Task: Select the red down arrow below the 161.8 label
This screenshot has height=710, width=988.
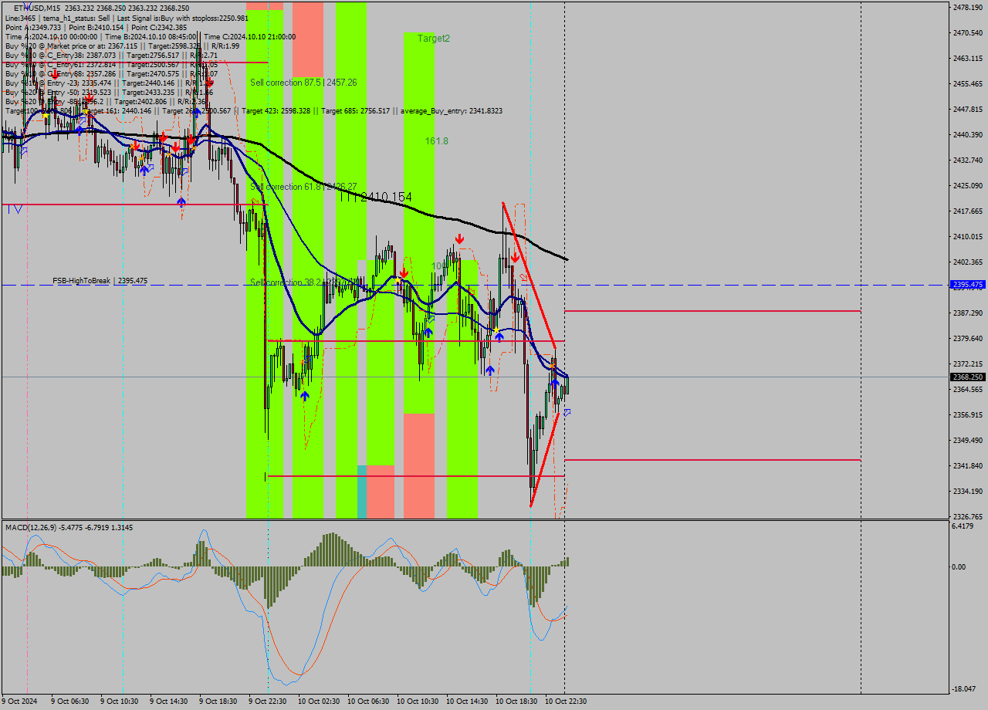Action: [459, 239]
